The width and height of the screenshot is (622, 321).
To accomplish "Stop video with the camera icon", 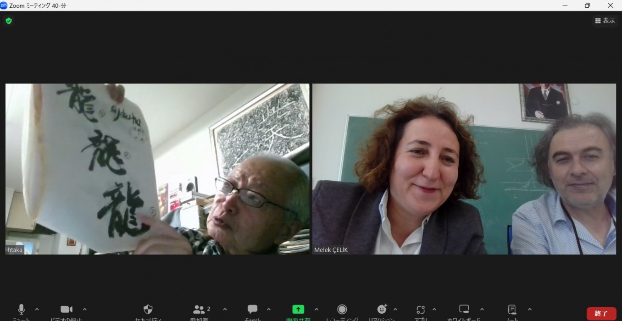I will click(x=67, y=310).
